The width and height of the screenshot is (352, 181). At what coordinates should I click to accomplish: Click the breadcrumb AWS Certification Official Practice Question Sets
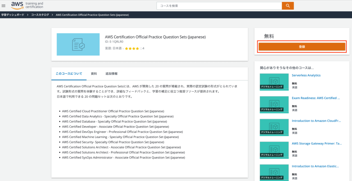coord(92,15)
